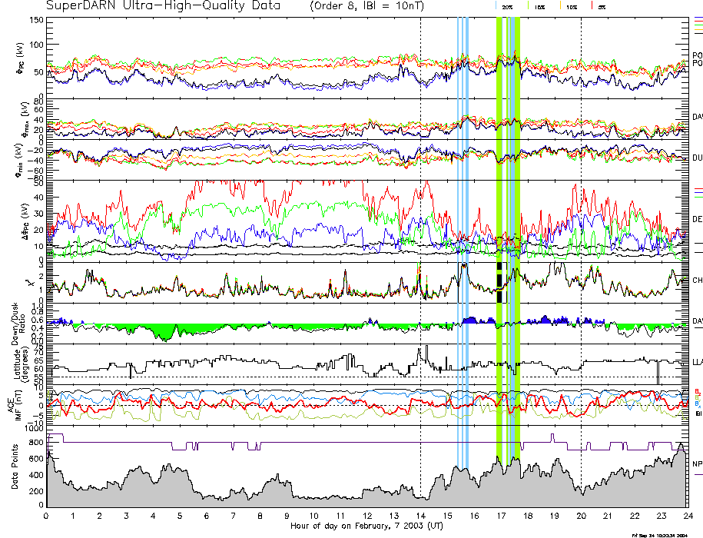Viewport: 703px width, 538px height.
Task: Click the '(Order 8, |B| = 10nT)' subtitle
Action: coord(366,6)
